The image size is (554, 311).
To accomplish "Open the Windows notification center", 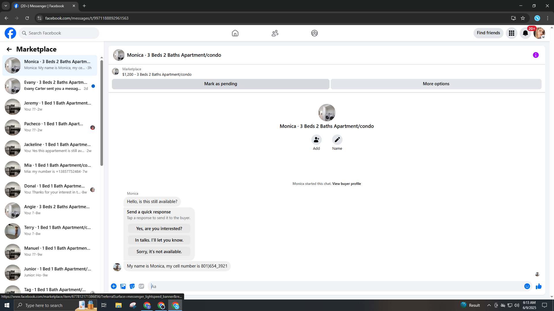I will point(544,305).
